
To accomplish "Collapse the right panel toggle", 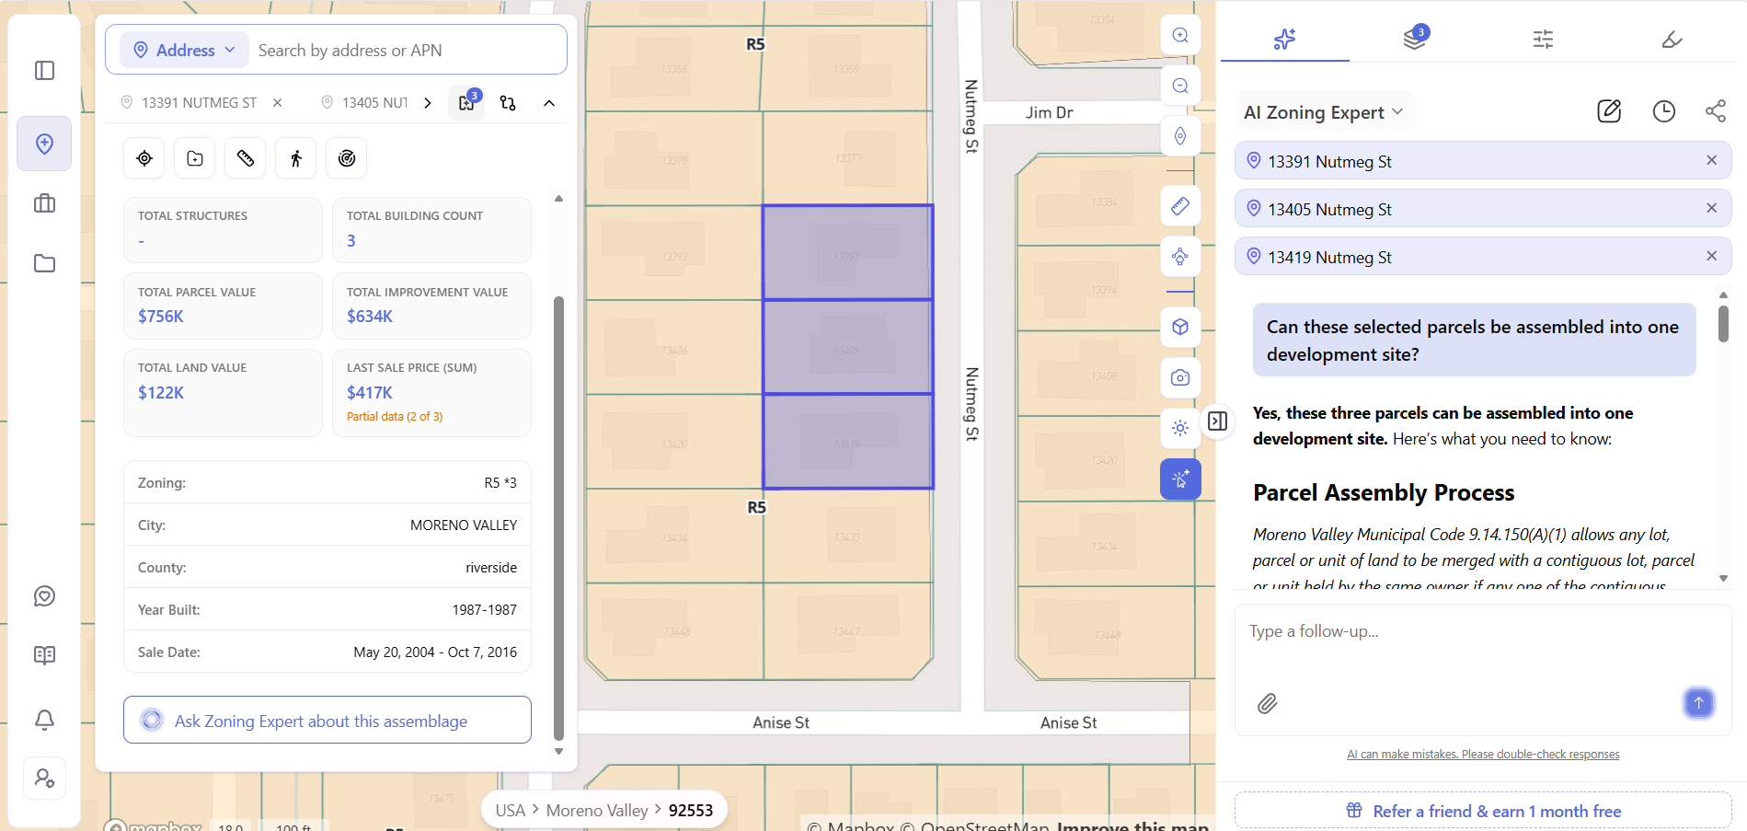I will tap(1217, 421).
